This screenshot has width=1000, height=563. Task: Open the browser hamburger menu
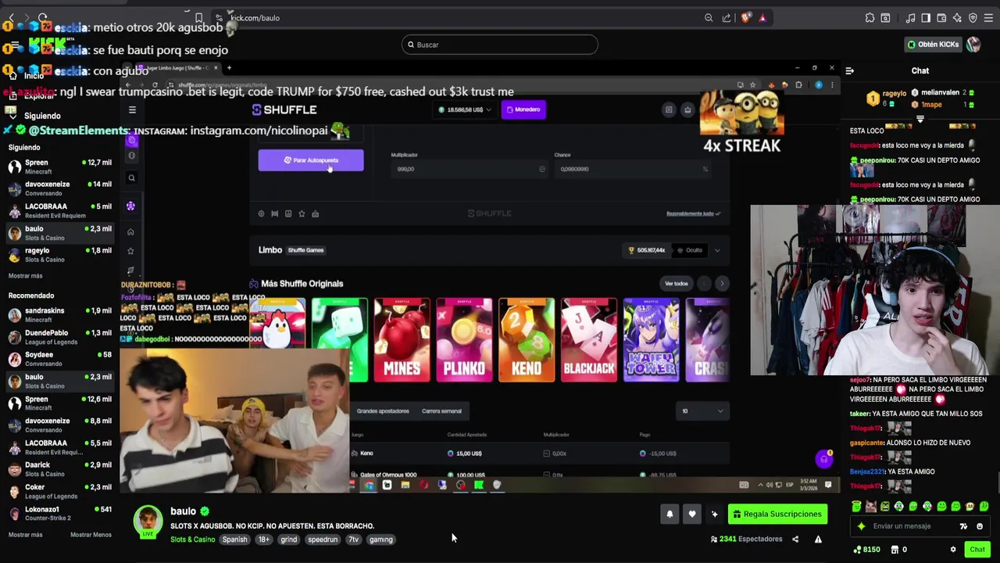988,18
